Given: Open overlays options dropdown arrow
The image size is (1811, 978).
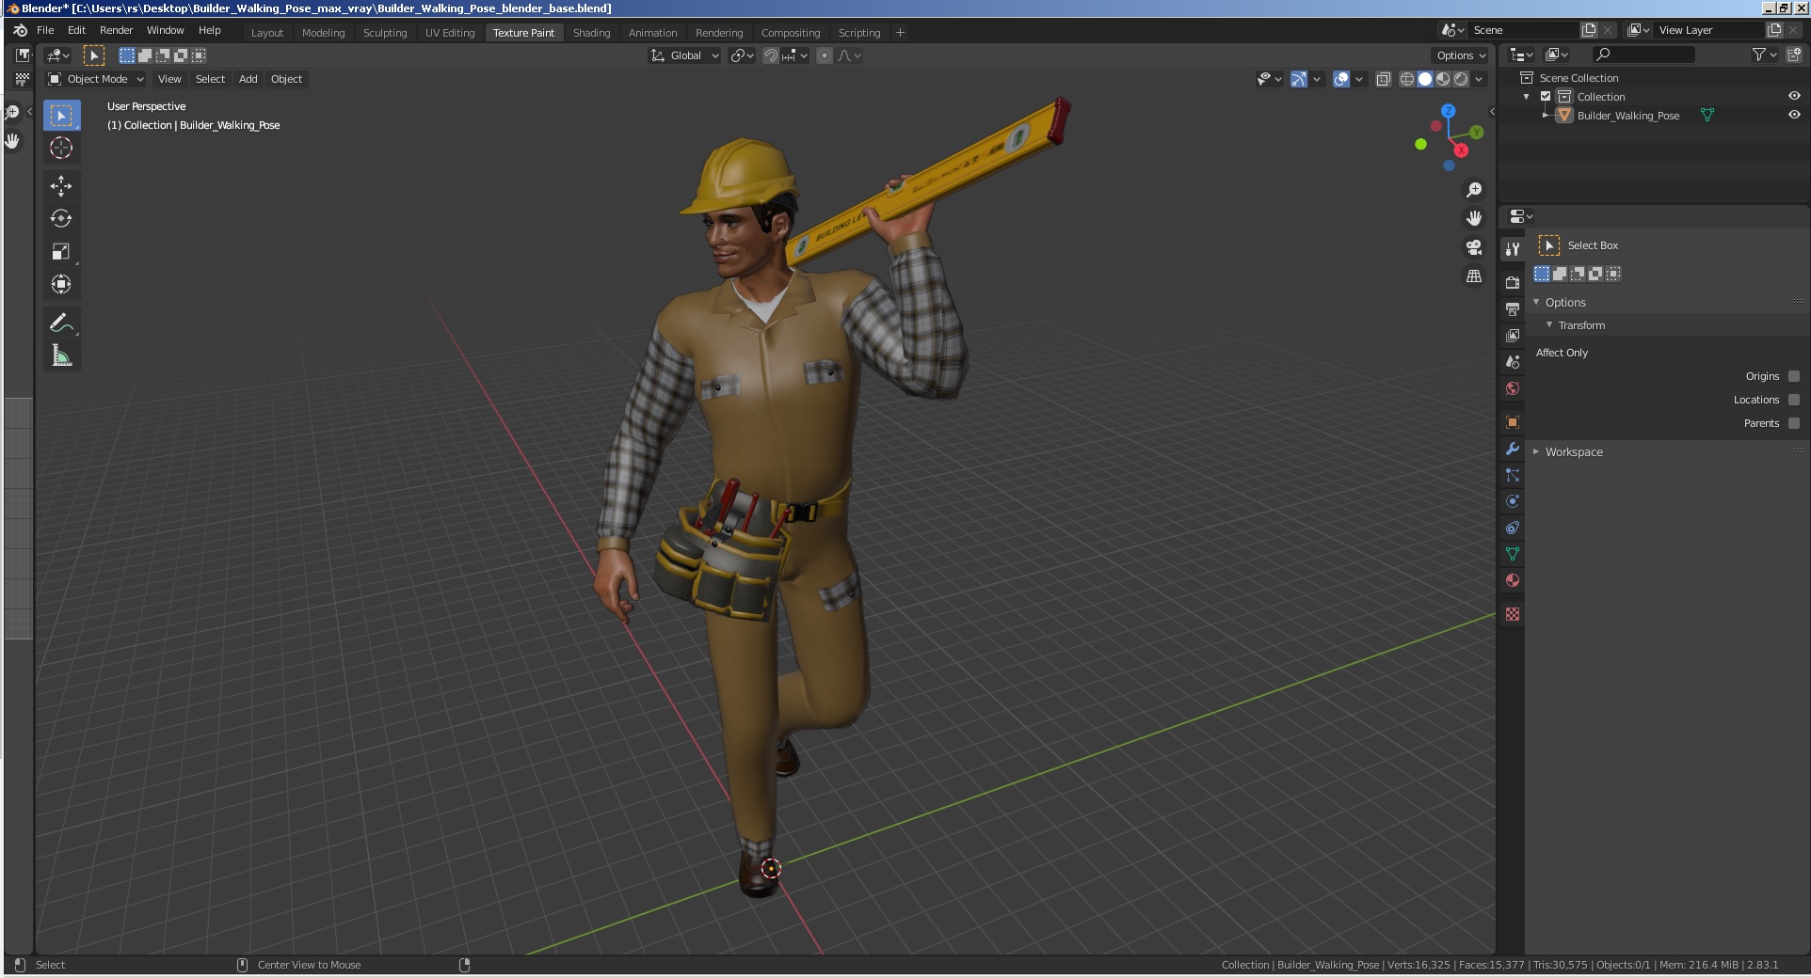Looking at the screenshot, I should pos(1359,80).
